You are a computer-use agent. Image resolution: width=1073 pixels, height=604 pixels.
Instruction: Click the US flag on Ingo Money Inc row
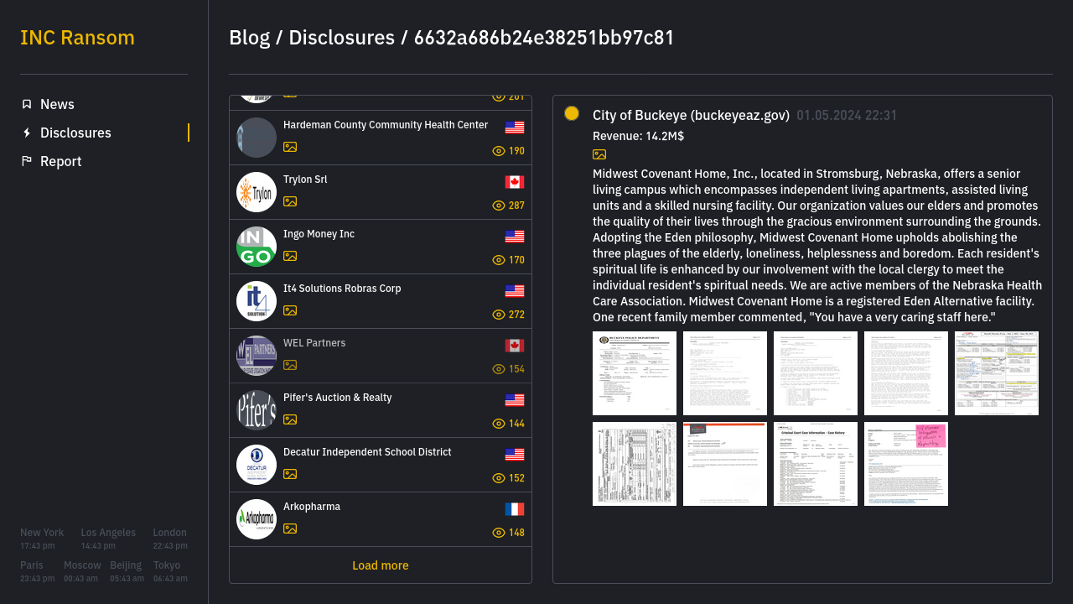pos(514,237)
